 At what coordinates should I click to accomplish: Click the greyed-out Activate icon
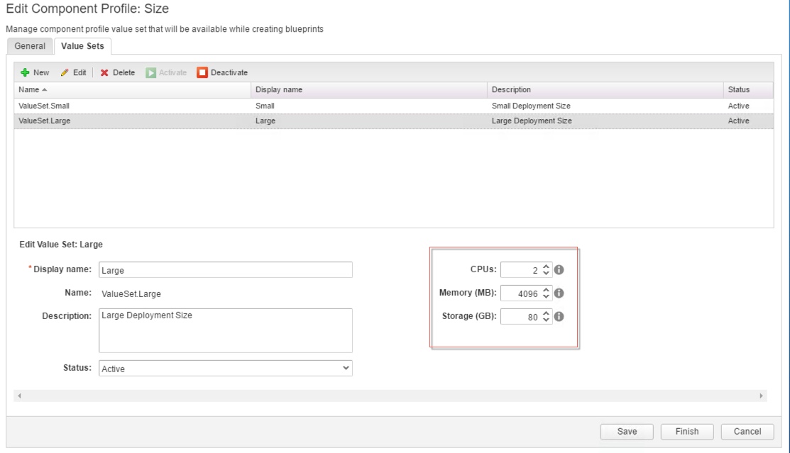pos(150,72)
